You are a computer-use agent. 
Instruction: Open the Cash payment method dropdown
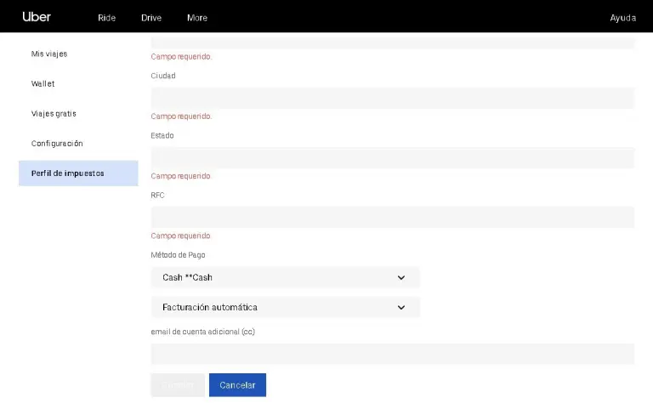click(x=272, y=277)
